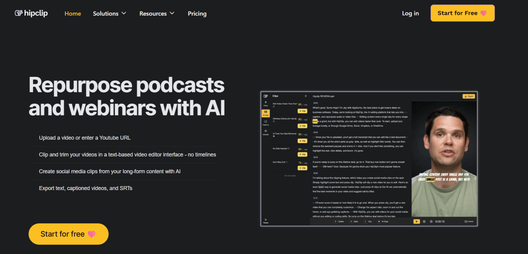Clip 'Effortless Editing with HipClip' suggestion
The height and width of the screenshot is (254, 528).
(302, 126)
